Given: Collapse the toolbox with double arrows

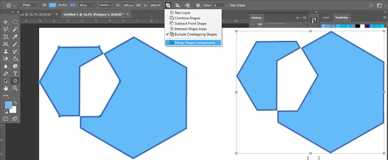Looking at the screenshot, I should pyautogui.click(x=13, y=12).
